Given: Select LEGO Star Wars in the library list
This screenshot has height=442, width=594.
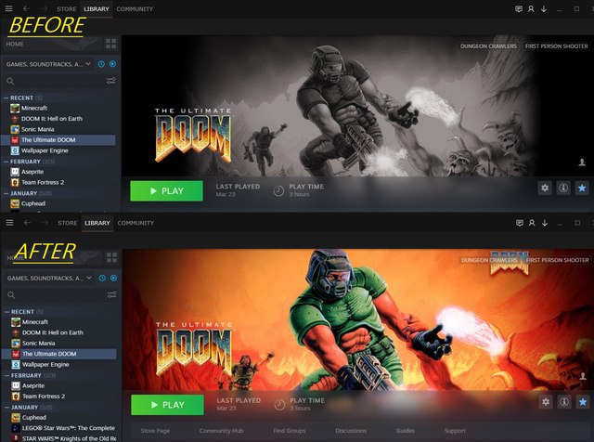Looking at the screenshot, I should click(x=67, y=428).
